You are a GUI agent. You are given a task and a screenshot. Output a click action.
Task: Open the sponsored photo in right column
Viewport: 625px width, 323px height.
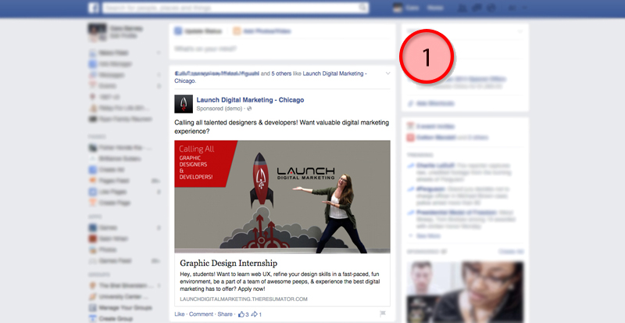pos(465,292)
